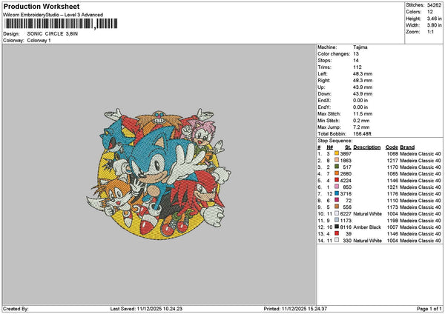Image resolution: width=445 pixels, height=314 pixels.
Task: Select the yellow swatch for code 1068
Action: pyautogui.click(x=337, y=153)
